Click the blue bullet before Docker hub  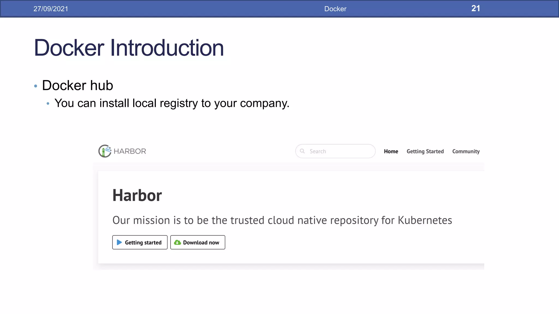[35, 86]
